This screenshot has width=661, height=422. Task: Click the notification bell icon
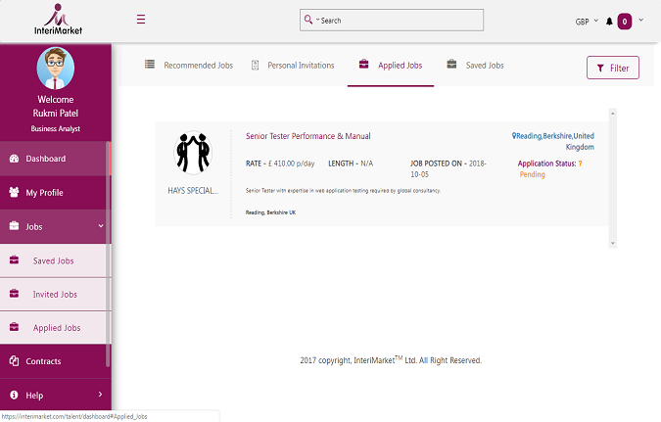coord(609,21)
